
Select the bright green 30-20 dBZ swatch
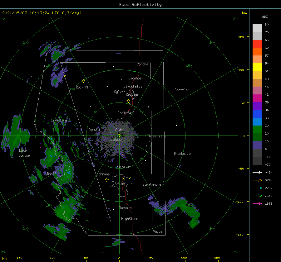point(257,130)
